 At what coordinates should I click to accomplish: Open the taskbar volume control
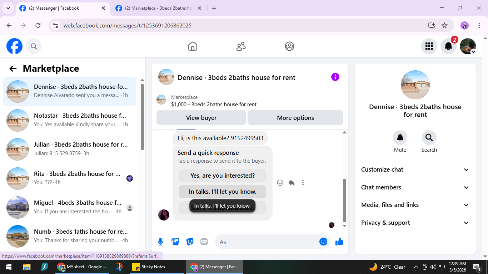433,267
